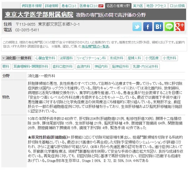Open the 東京大学医学部附属病院 title link
Image resolution: width=188 pixels, height=170 pixels.
click(39, 14)
